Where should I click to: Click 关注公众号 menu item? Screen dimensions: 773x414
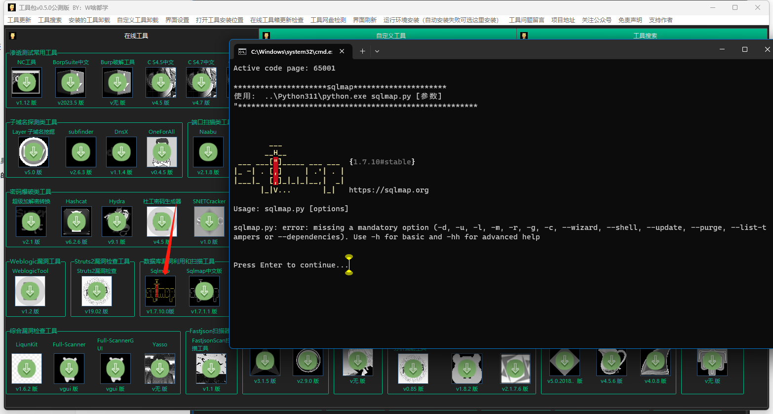(x=597, y=20)
